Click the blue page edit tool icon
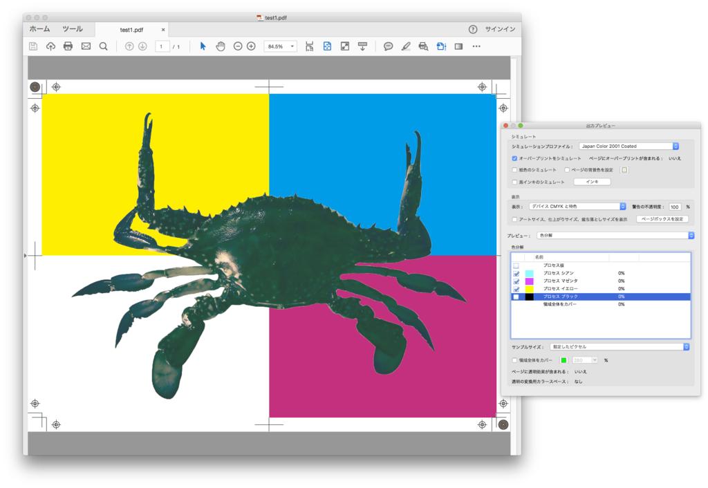This screenshot has width=708, height=488. point(441,46)
